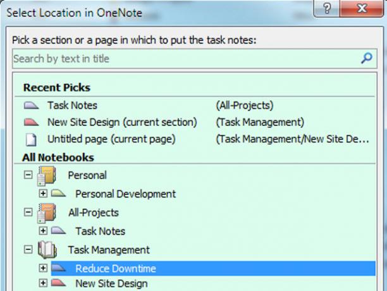
Task: Click the All Notebooks heading
Action: (58, 158)
